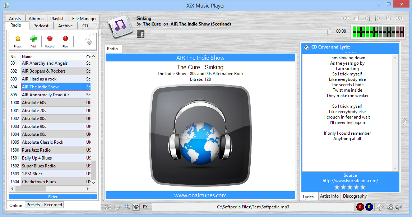Click the file path field Softpedia.mp3
412x217 pixels.
[x=253, y=207]
